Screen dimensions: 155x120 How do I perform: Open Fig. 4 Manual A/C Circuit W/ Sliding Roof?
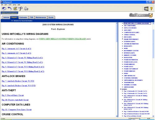[x=22, y=62]
